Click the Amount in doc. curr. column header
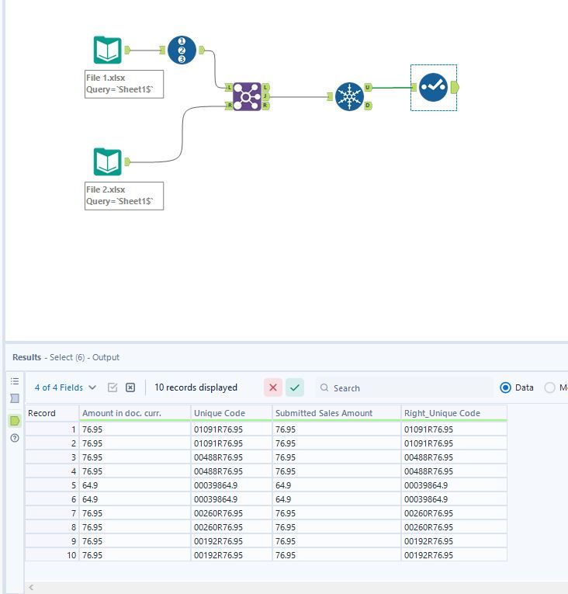The width and height of the screenshot is (568, 594). tap(135, 413)
